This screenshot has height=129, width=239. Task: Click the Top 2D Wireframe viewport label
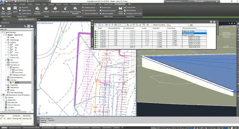(45, 23)
